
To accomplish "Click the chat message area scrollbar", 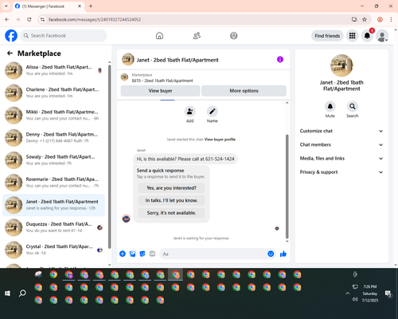I will (287, 186).
